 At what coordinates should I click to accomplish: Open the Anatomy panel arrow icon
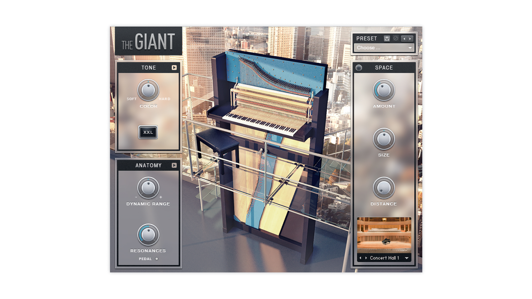(174, 165)
